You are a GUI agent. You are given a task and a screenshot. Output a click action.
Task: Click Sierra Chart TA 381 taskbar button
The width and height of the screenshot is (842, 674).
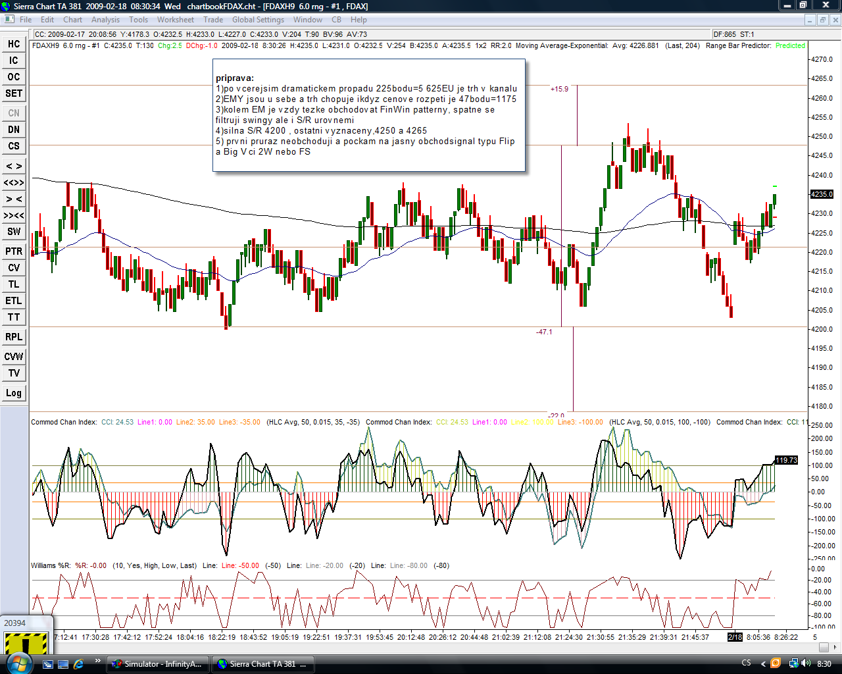click(x=262, y=664)
